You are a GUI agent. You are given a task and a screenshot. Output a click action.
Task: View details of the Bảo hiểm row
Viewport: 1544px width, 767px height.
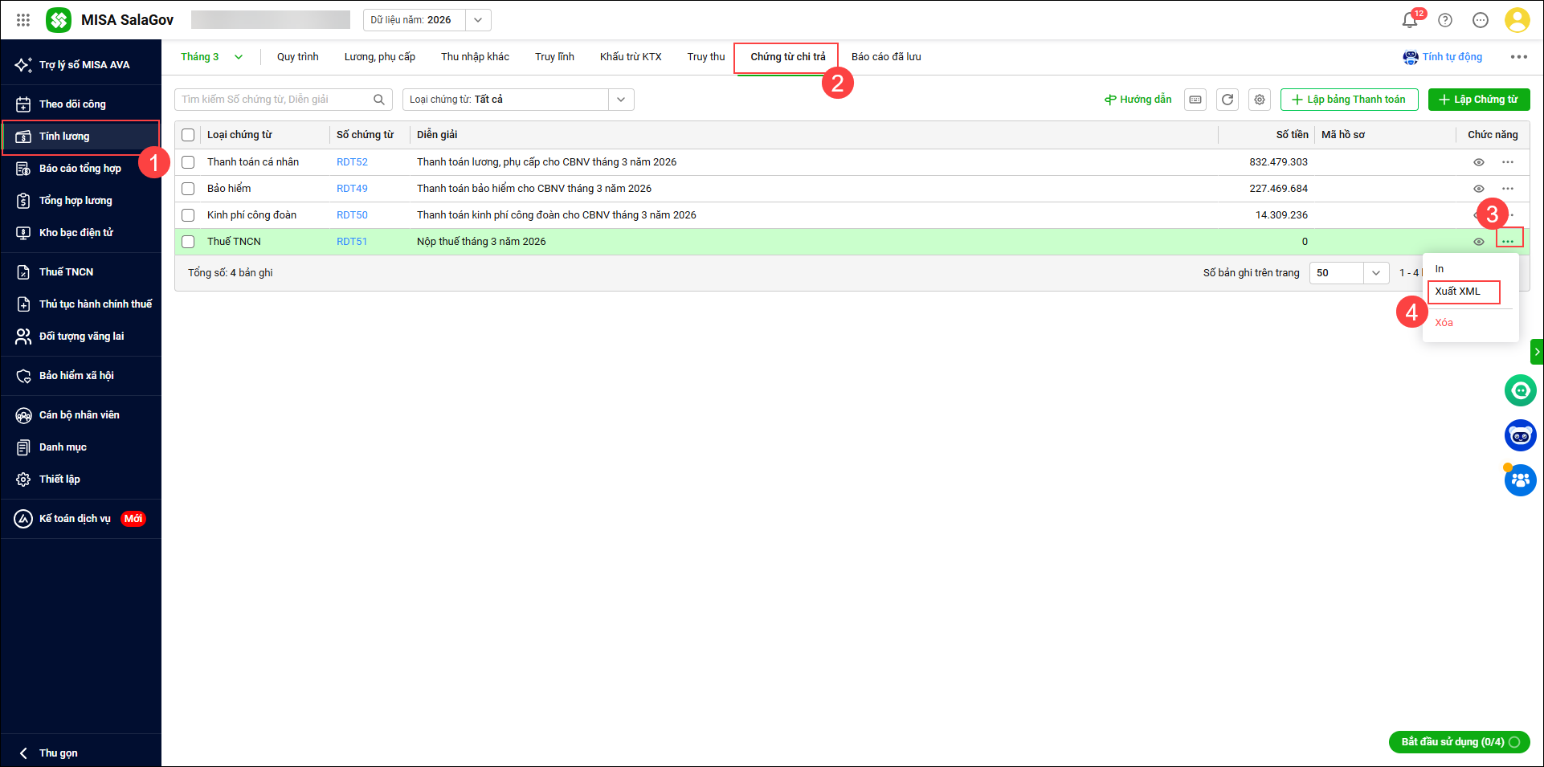(x=1478, y=189)
